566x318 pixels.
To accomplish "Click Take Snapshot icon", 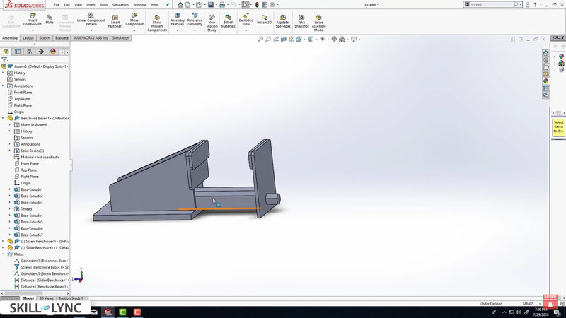I will pos(301,22).
